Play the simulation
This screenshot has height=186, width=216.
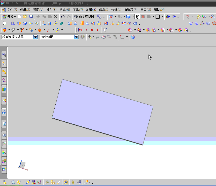[86, 30]
